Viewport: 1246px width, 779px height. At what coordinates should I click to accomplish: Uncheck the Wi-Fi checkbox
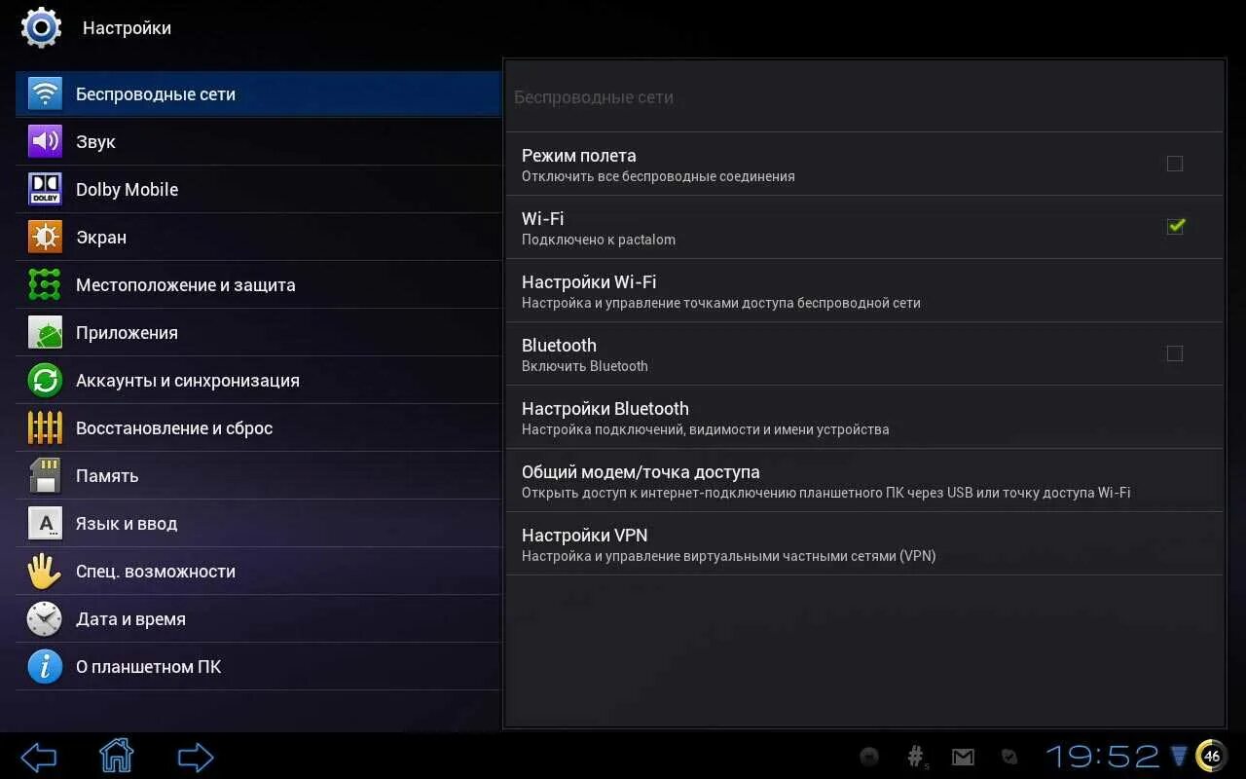pyautogui.click(x=1175, y=226)
